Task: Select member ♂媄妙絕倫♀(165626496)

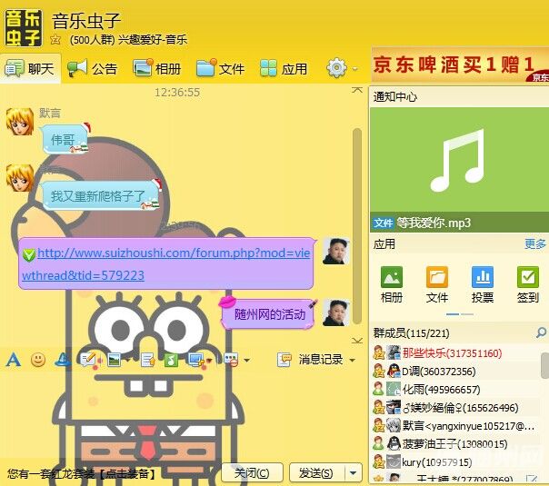Action: 456,408
